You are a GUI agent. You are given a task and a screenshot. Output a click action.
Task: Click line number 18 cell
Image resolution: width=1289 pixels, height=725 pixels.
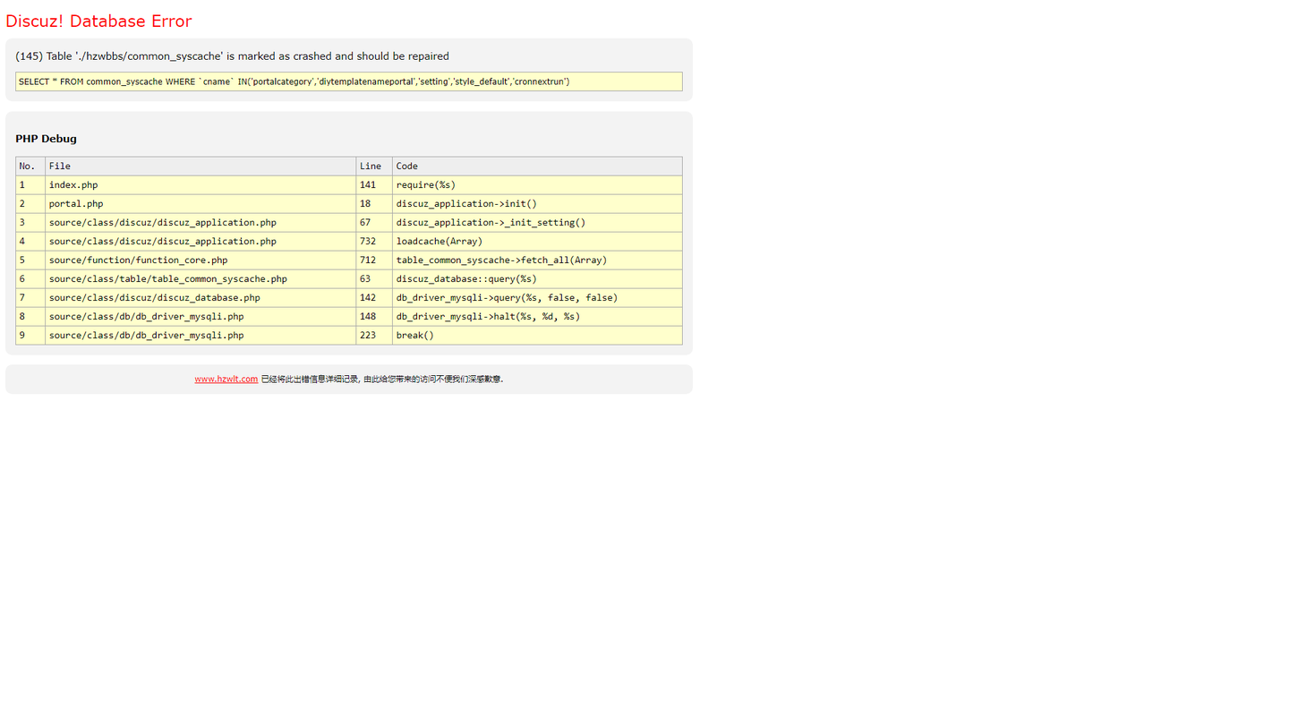[374, 204]
